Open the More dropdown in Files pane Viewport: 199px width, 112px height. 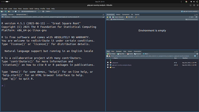click(146, 54)
